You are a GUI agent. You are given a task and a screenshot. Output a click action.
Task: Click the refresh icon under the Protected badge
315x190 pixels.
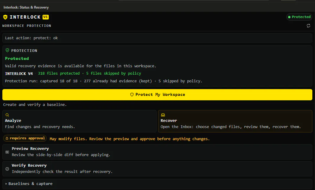coord(308,26)
